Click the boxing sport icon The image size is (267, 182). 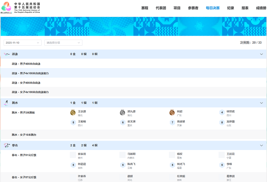tap(7, 146)
